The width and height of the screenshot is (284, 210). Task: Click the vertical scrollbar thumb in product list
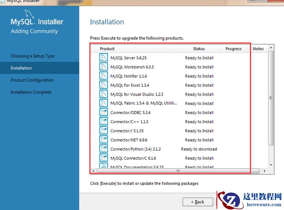271,98
